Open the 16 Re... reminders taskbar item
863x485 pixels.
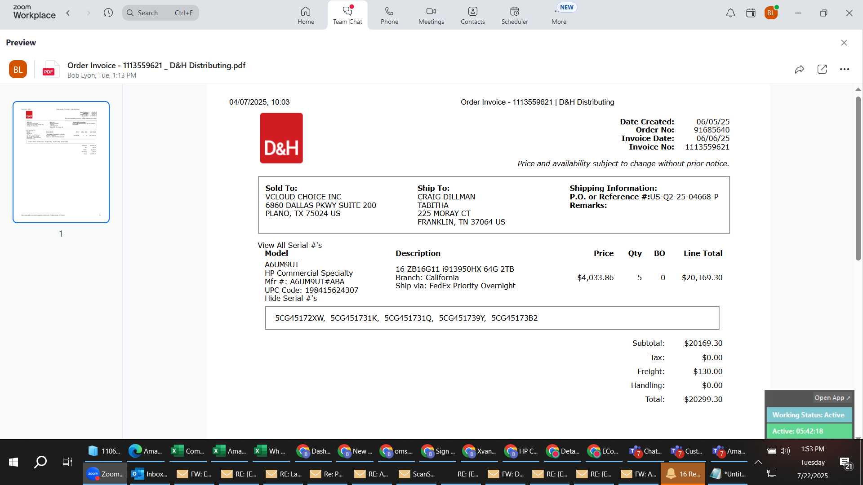pyautogui.click(x=683, y=474)
